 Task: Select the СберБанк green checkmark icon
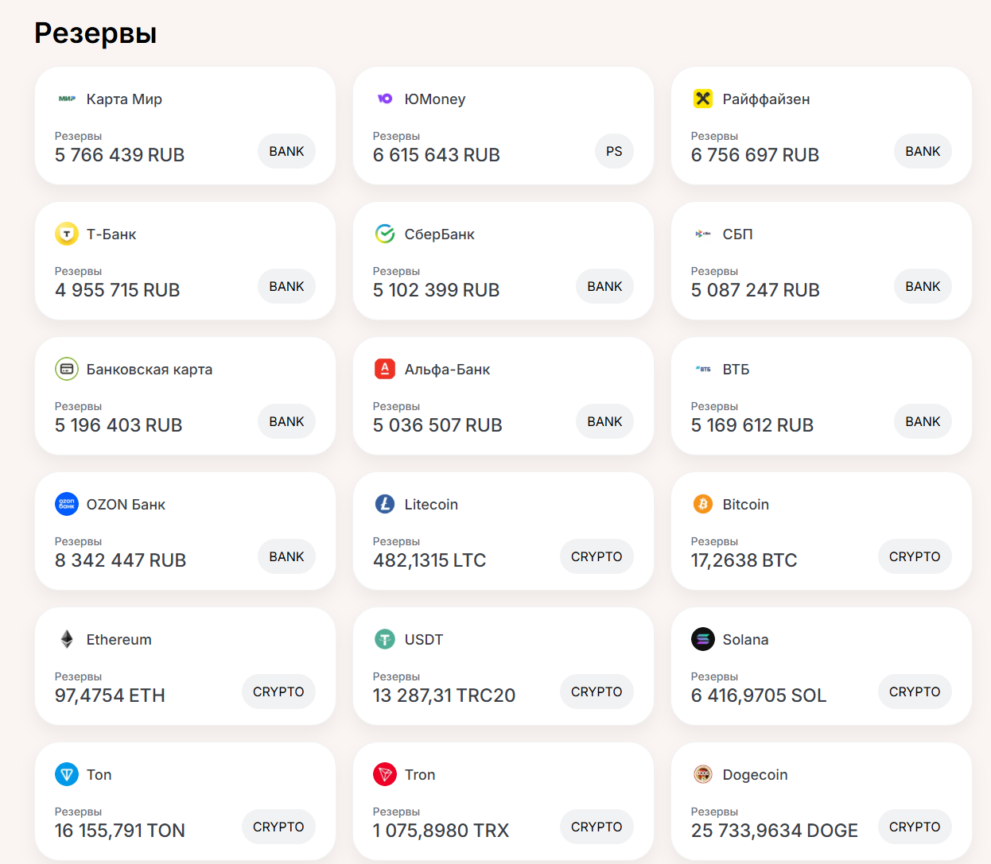tap(385, 234)
